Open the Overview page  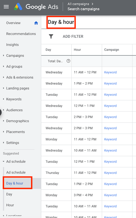click(x=13, y=23)
